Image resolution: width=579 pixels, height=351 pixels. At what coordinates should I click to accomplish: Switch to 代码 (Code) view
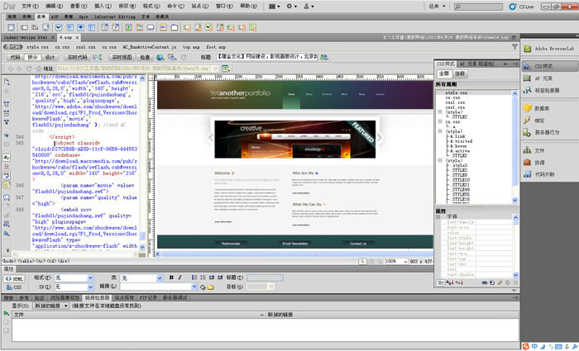tap(15, 57)
